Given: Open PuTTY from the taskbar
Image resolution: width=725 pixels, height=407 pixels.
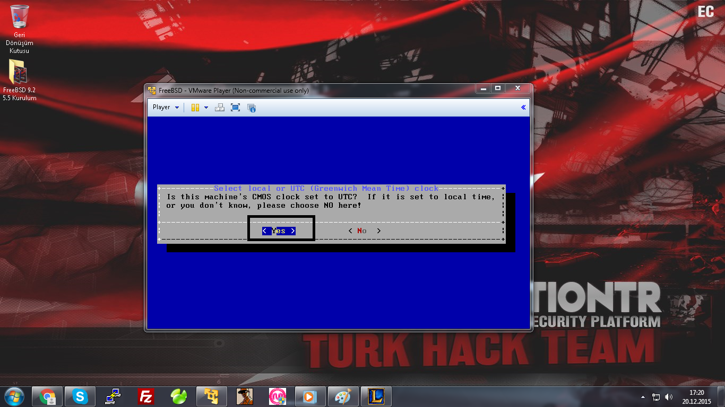Looking at the screenshot, I should [x=113, y=396].
